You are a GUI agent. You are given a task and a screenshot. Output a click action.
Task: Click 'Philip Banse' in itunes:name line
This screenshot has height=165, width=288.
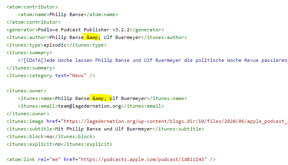click(x=72, y=98)
